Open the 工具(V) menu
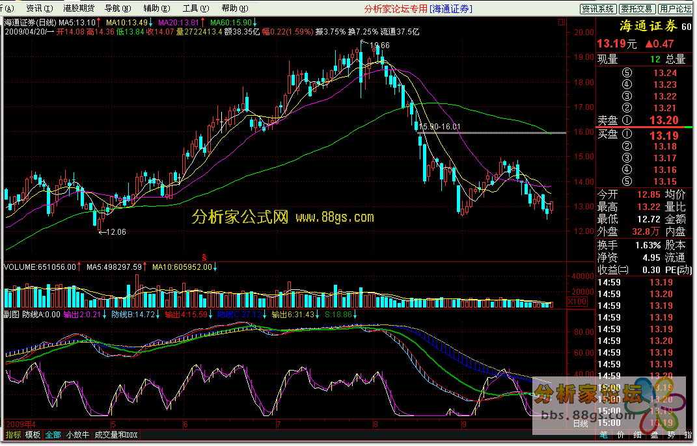Screen dimensions: 697x446 pyautogui.click(x=196, y=8)
